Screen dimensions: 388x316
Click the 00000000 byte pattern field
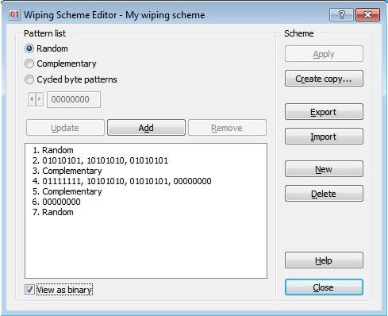[74, 99]
